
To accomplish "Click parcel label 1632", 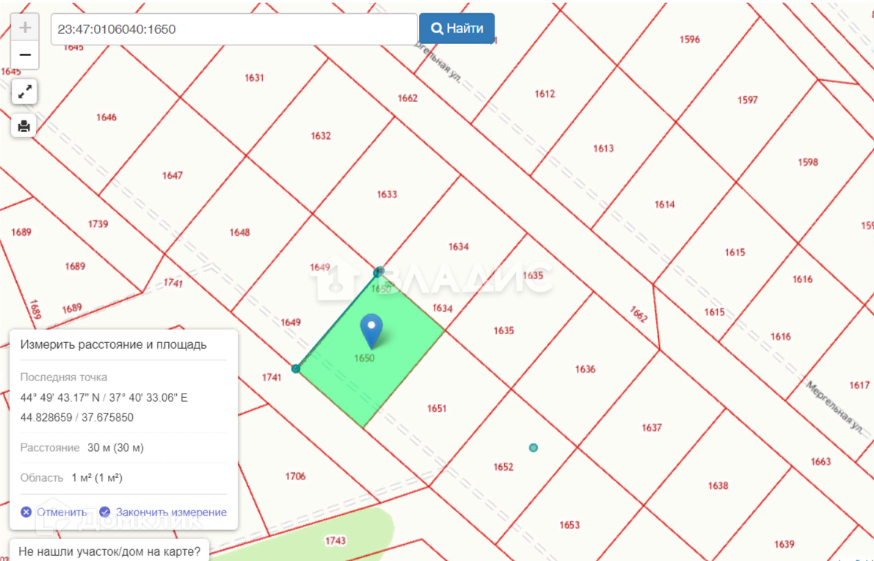I will coord(321,136).
